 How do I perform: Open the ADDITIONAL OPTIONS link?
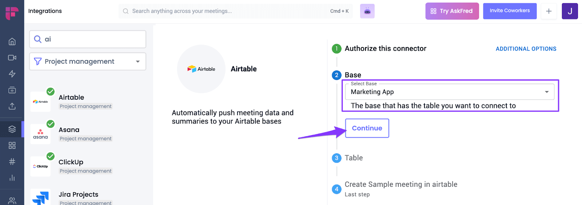click(526, 49)
